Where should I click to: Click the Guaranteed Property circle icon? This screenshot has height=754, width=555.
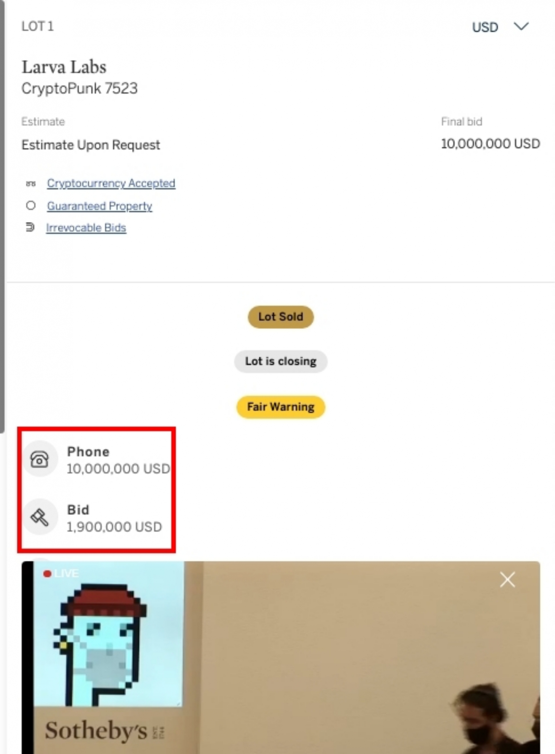[x=31, y=205]
